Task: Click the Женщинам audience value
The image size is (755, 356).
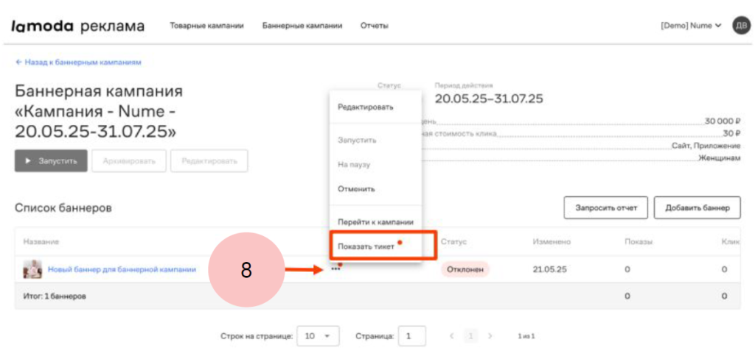Action: (720, 157)
